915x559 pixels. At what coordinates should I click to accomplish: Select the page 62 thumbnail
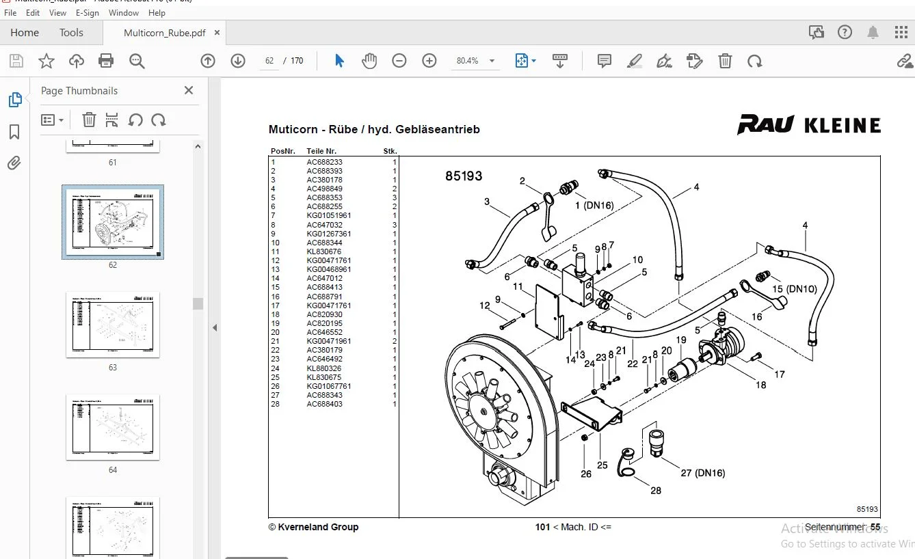(113, 222)
